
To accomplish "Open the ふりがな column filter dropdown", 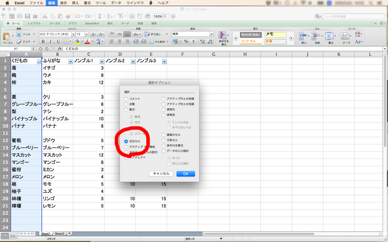I will (x=70, y=61).
